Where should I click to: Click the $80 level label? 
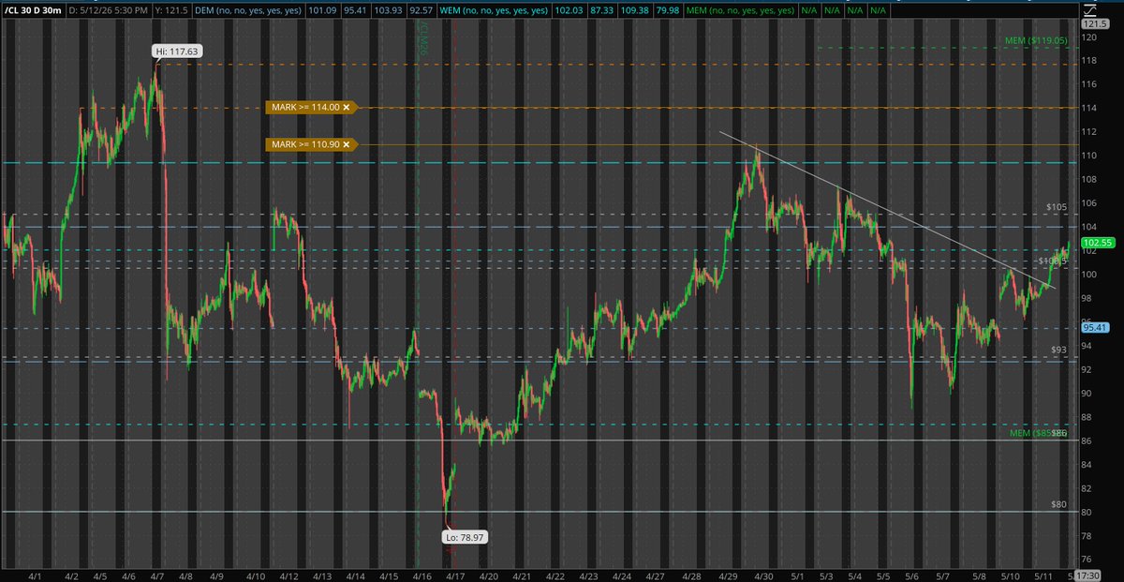1059,504
